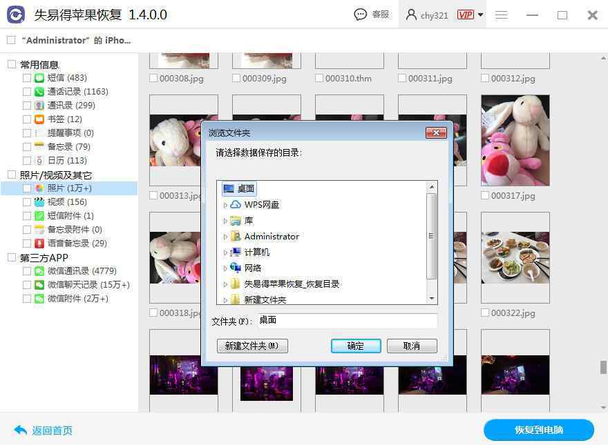Click the 确定 button in folder dialog
Image resolution: width=608 pixels, height=445 pixels.
tap(356, 346)
